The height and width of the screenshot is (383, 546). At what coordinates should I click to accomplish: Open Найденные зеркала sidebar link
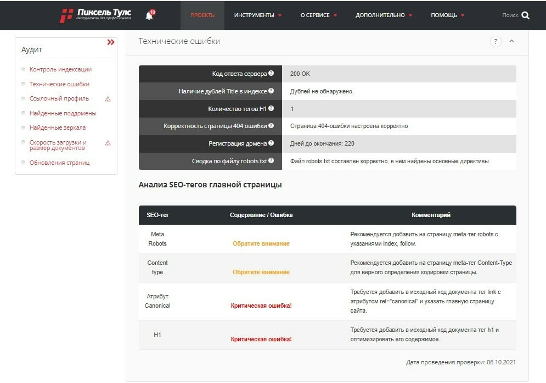tap(57, 127)
